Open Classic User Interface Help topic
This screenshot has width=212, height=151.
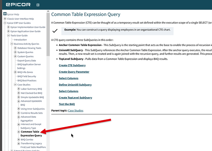pyautogui.click(x=20, y=19)
